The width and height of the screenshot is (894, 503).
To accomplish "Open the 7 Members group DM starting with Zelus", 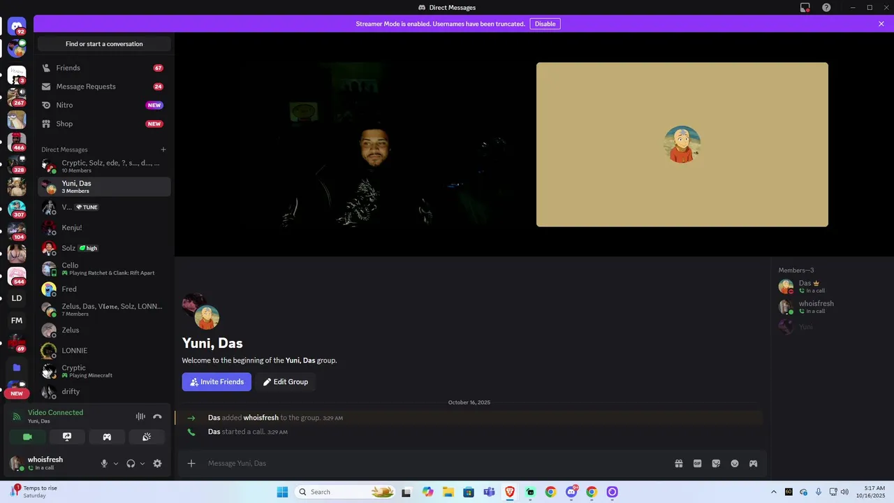I will 104,309.
